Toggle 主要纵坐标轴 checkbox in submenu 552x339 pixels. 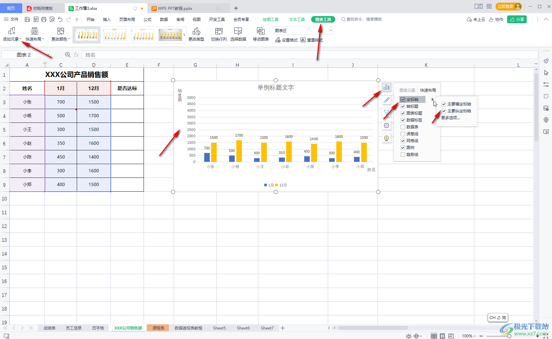[x=444, y=111]
